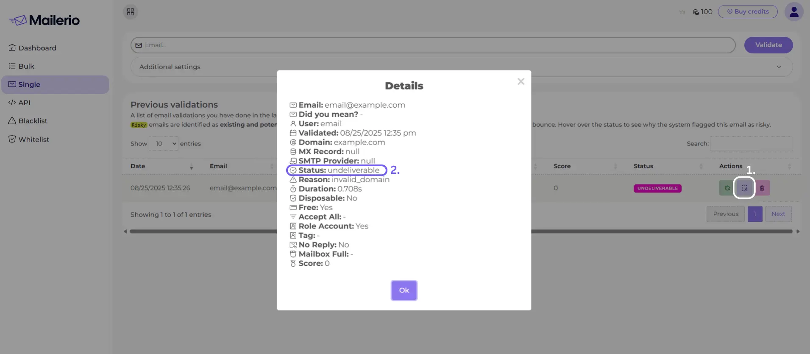
Task: Click the scrollbar right arrow
Action: (798, 231)
